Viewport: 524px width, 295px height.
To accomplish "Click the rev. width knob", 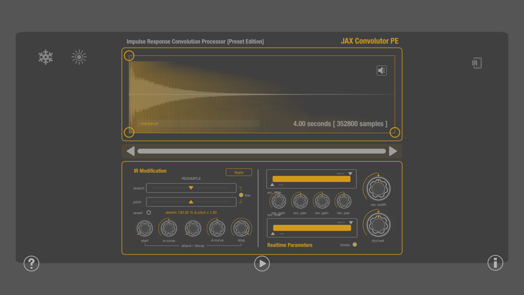I will 378,189.
